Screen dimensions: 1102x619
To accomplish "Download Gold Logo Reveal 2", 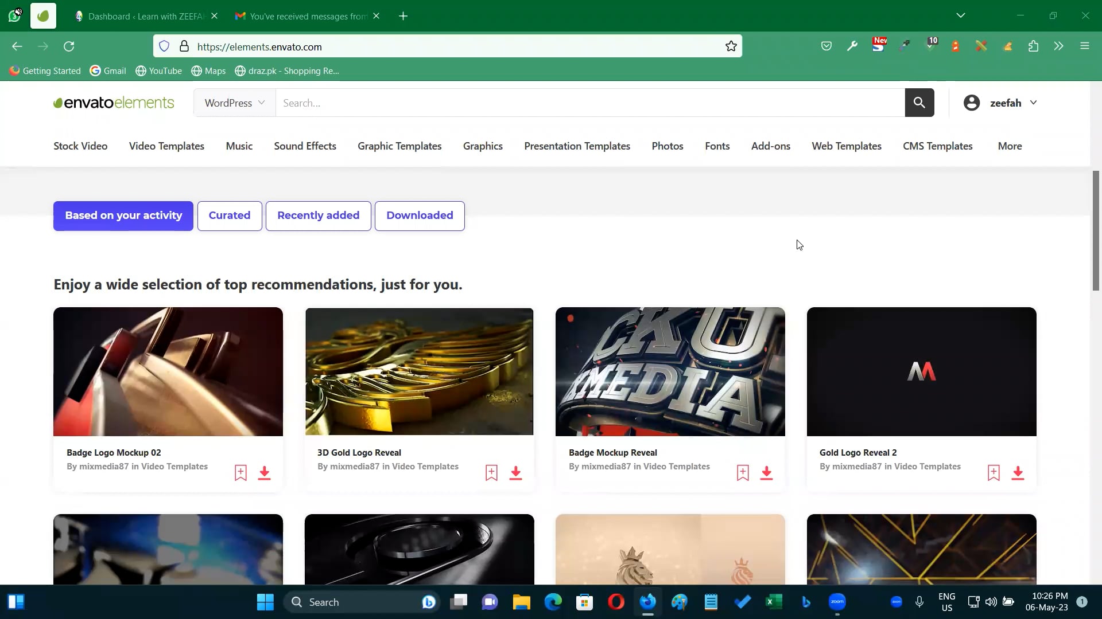I will [1018, 473].
